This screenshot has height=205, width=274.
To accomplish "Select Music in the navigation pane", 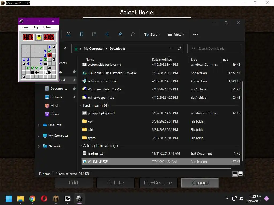I will tap(55, 106).
